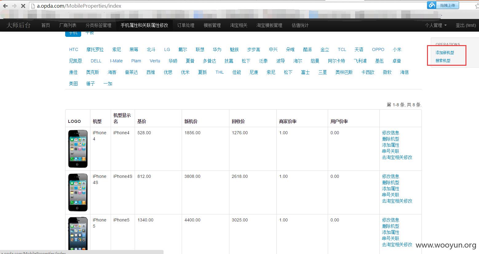479x254 pixels.
Task: Open the 首页 nav menu item
Action: pyautogui.click(x=46, y=25)
